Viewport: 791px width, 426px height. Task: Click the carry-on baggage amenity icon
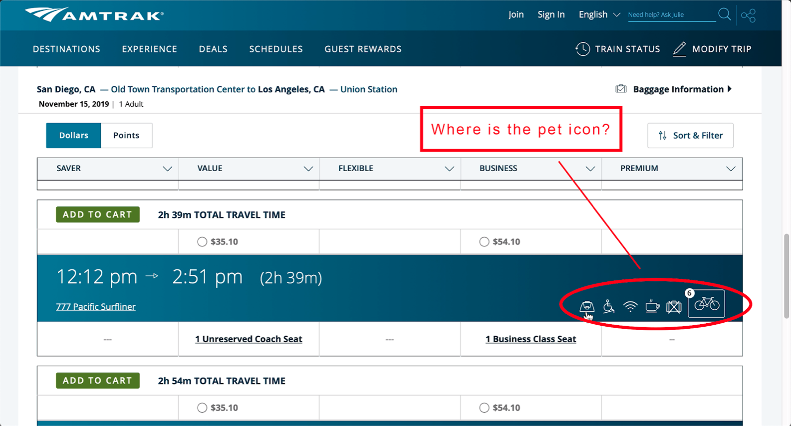point(587,306)
